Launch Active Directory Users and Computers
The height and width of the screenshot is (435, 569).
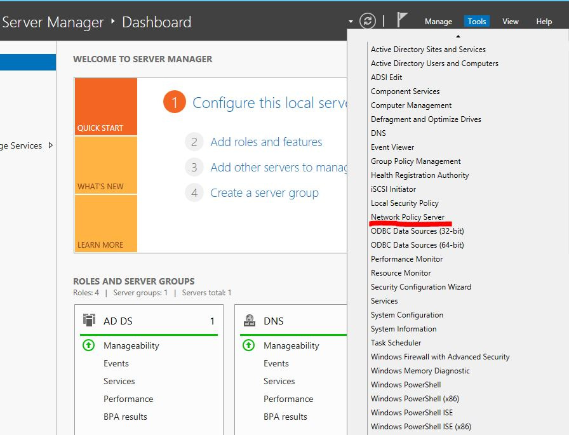pyautogui.click(x=434, y=64)
